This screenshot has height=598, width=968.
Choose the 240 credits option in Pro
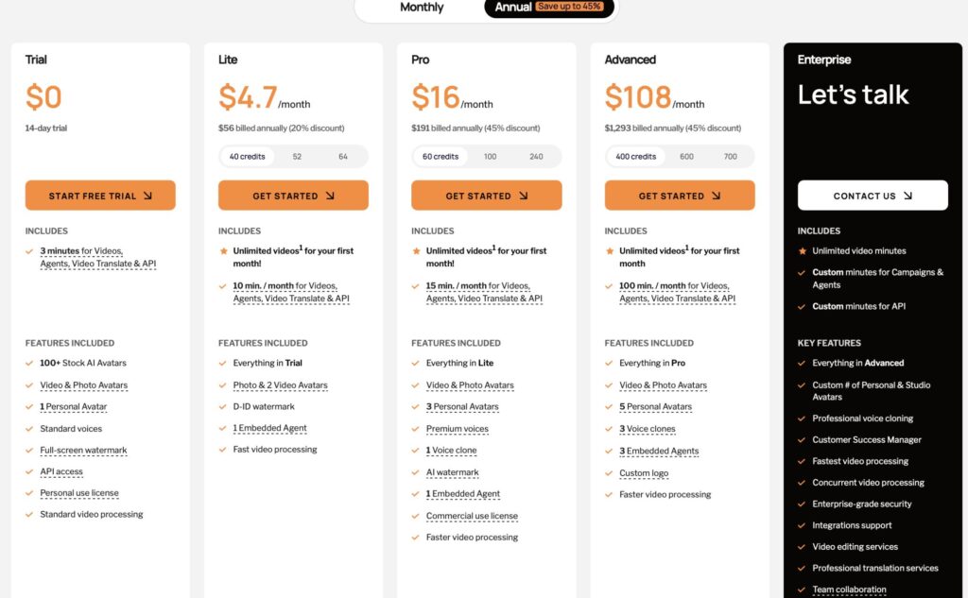tap(536, 157)
